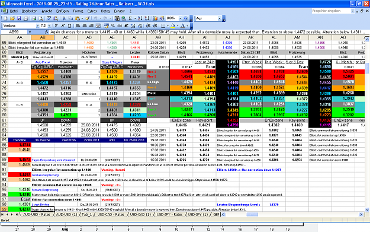Click the 'Latest Briefing' link
Screen dimensions: 370x232
point(41,205)
